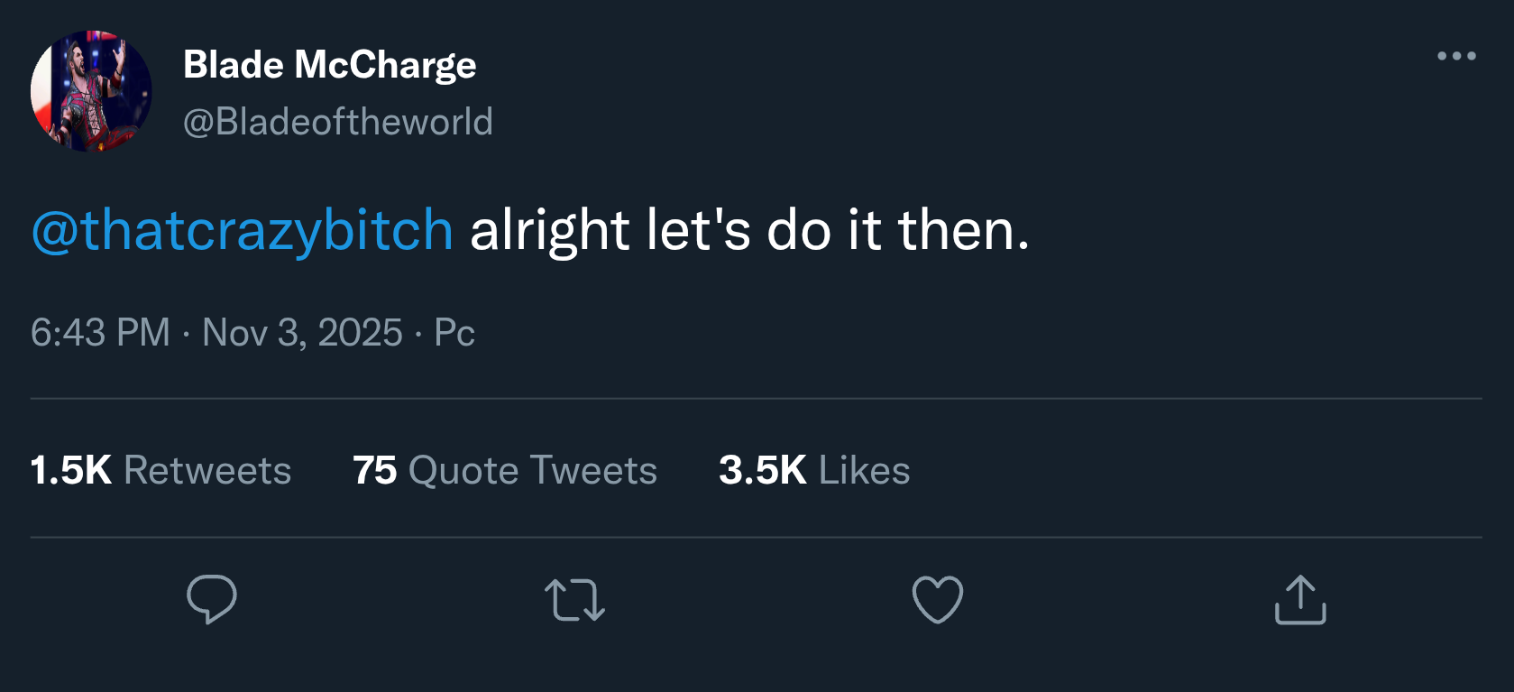This screenshot has width=1514, height=692.
Task: Open the @Bladeoftheworld handle link
Action: [337, 122]
